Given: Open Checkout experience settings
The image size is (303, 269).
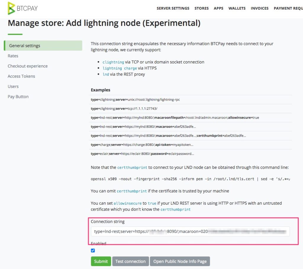Looking at the screenshot, I should 28,66.
